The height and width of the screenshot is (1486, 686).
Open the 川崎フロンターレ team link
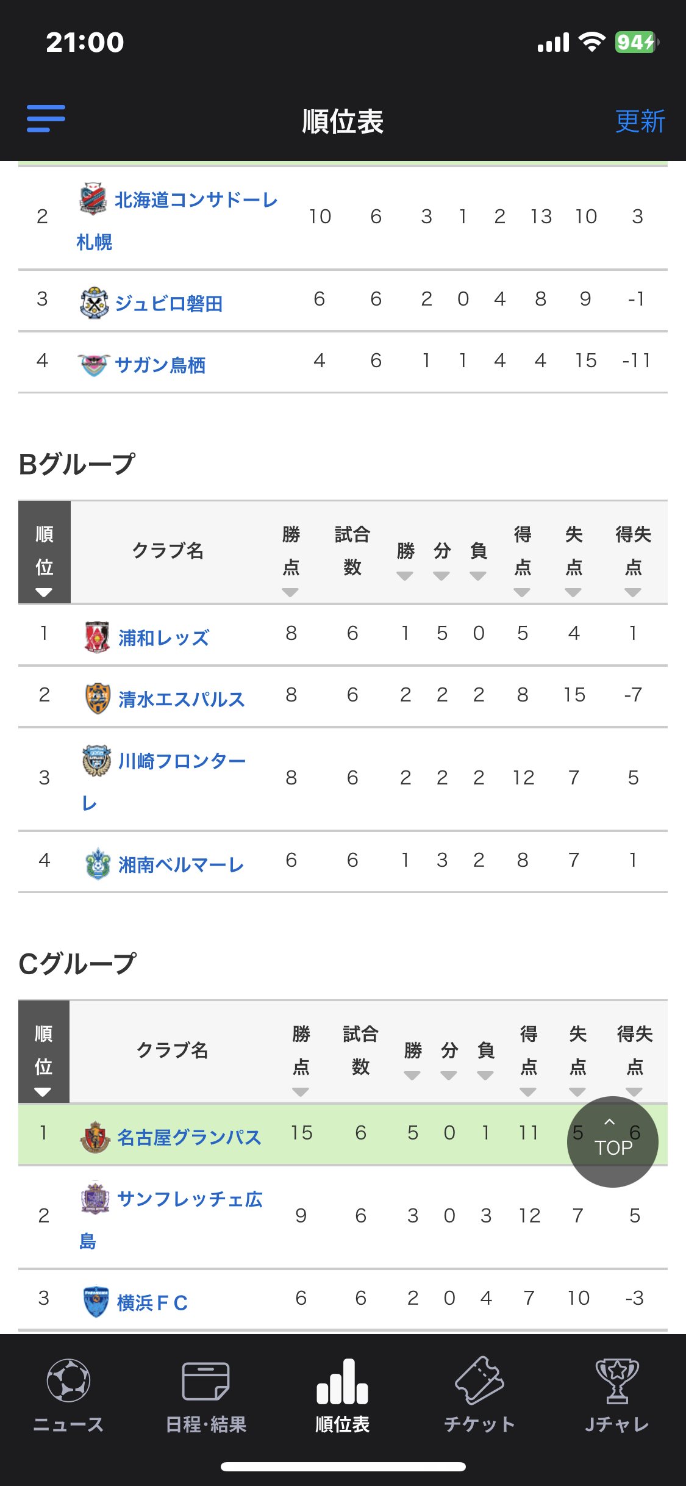[x=164, y=779]
